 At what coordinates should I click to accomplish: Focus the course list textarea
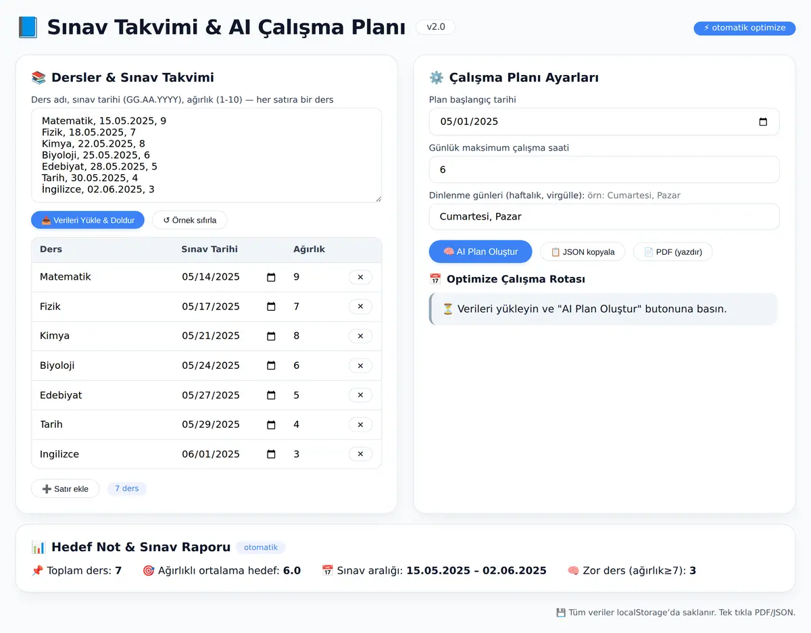tap(207, 155)
